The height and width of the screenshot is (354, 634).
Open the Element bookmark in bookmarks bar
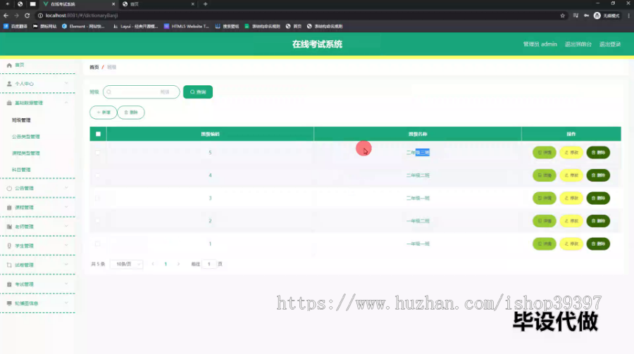pyautogui.click(x=83, y=26)
